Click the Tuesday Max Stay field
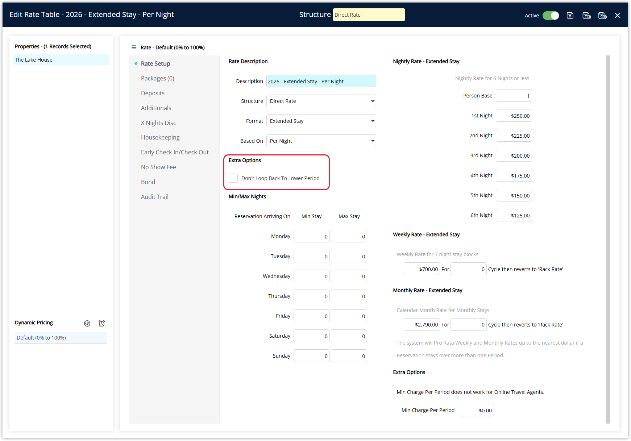This screenshot has width=631, height=441. click(x=349, y=256)
